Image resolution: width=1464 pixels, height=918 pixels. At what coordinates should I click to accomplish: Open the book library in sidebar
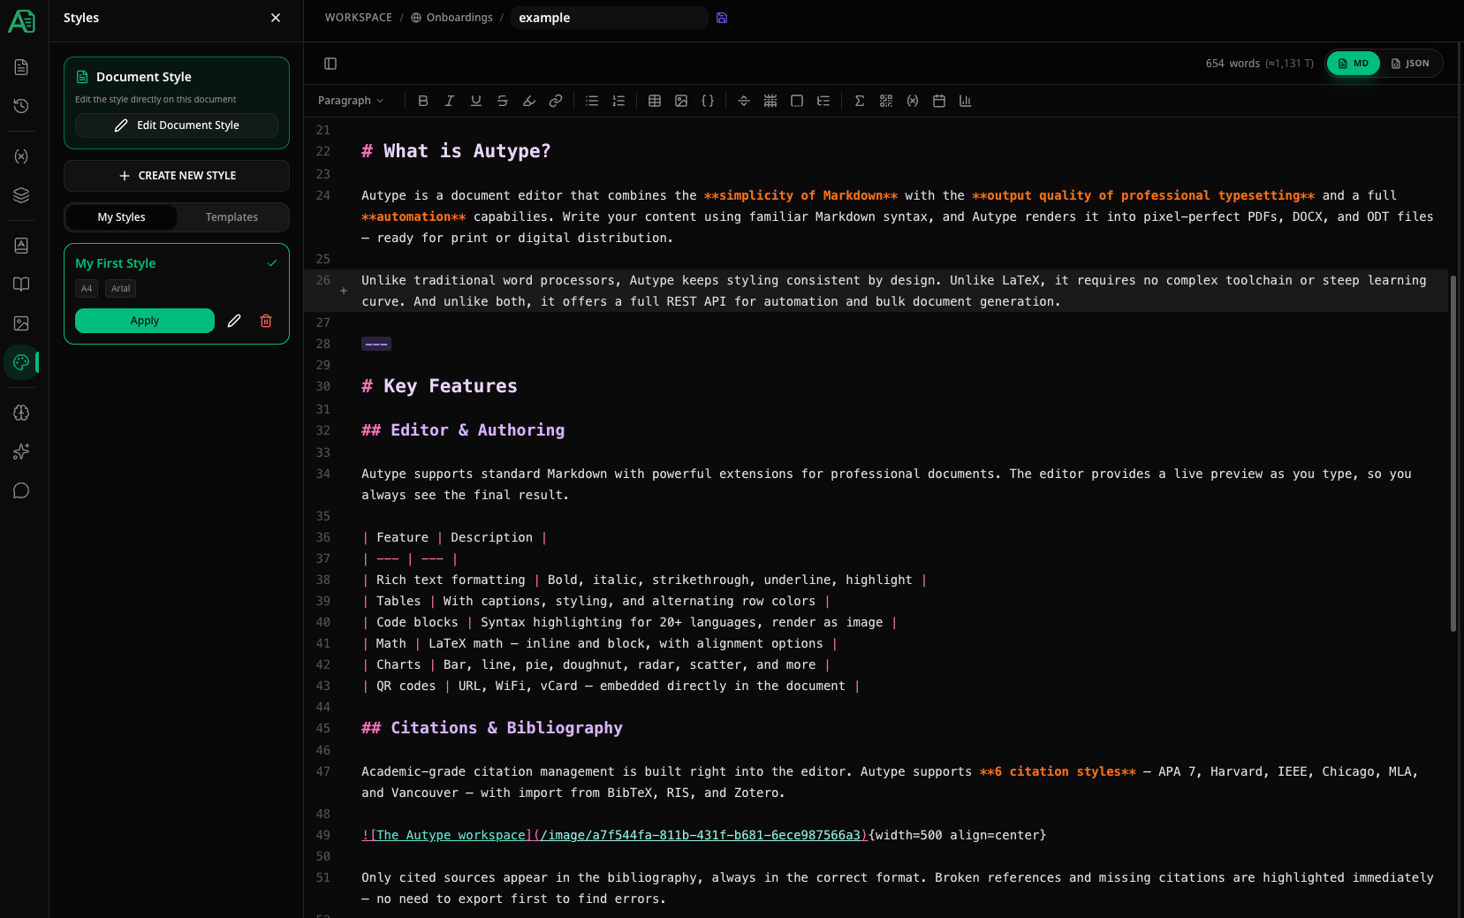coord(21,285)
